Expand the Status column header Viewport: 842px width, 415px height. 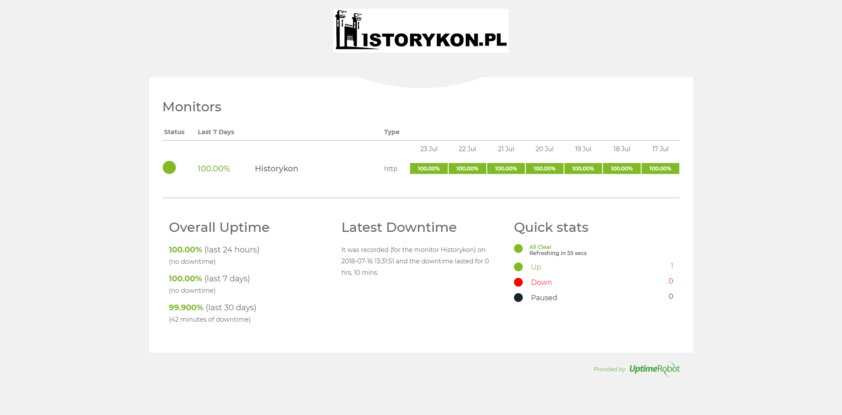tap(174, 132)
